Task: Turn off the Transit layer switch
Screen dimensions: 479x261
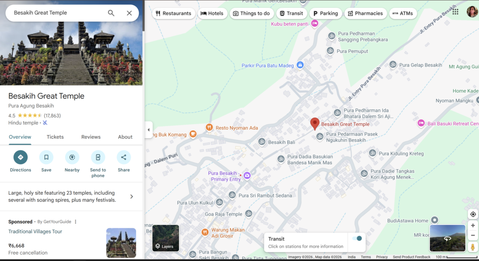Action: pyautogui.click(x=357, y=239)
